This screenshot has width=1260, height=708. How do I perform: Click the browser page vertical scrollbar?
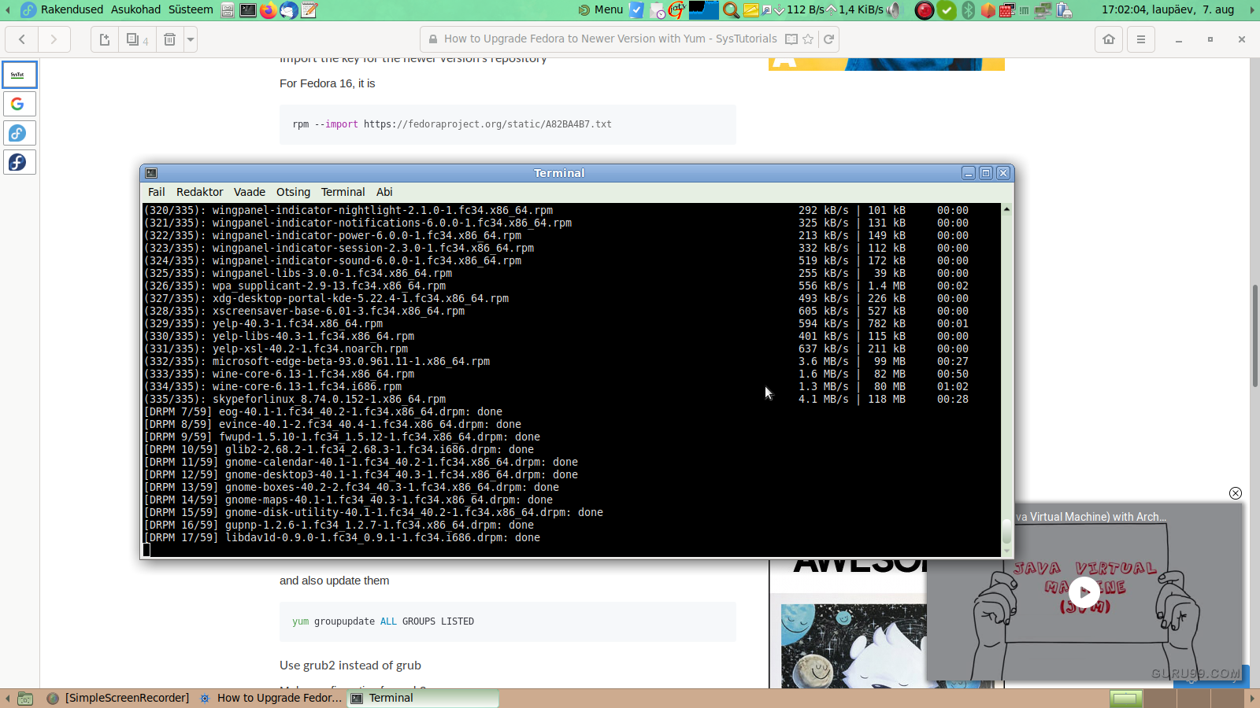[1254, 336]
